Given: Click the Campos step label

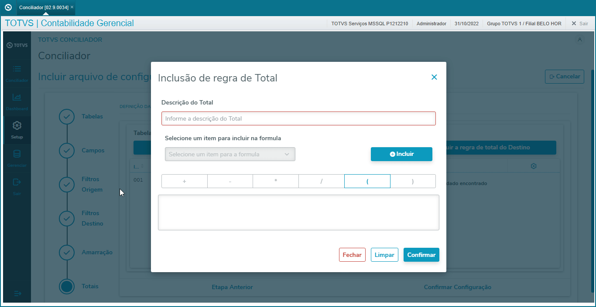Looking at the screenshot, I should 93,151.
